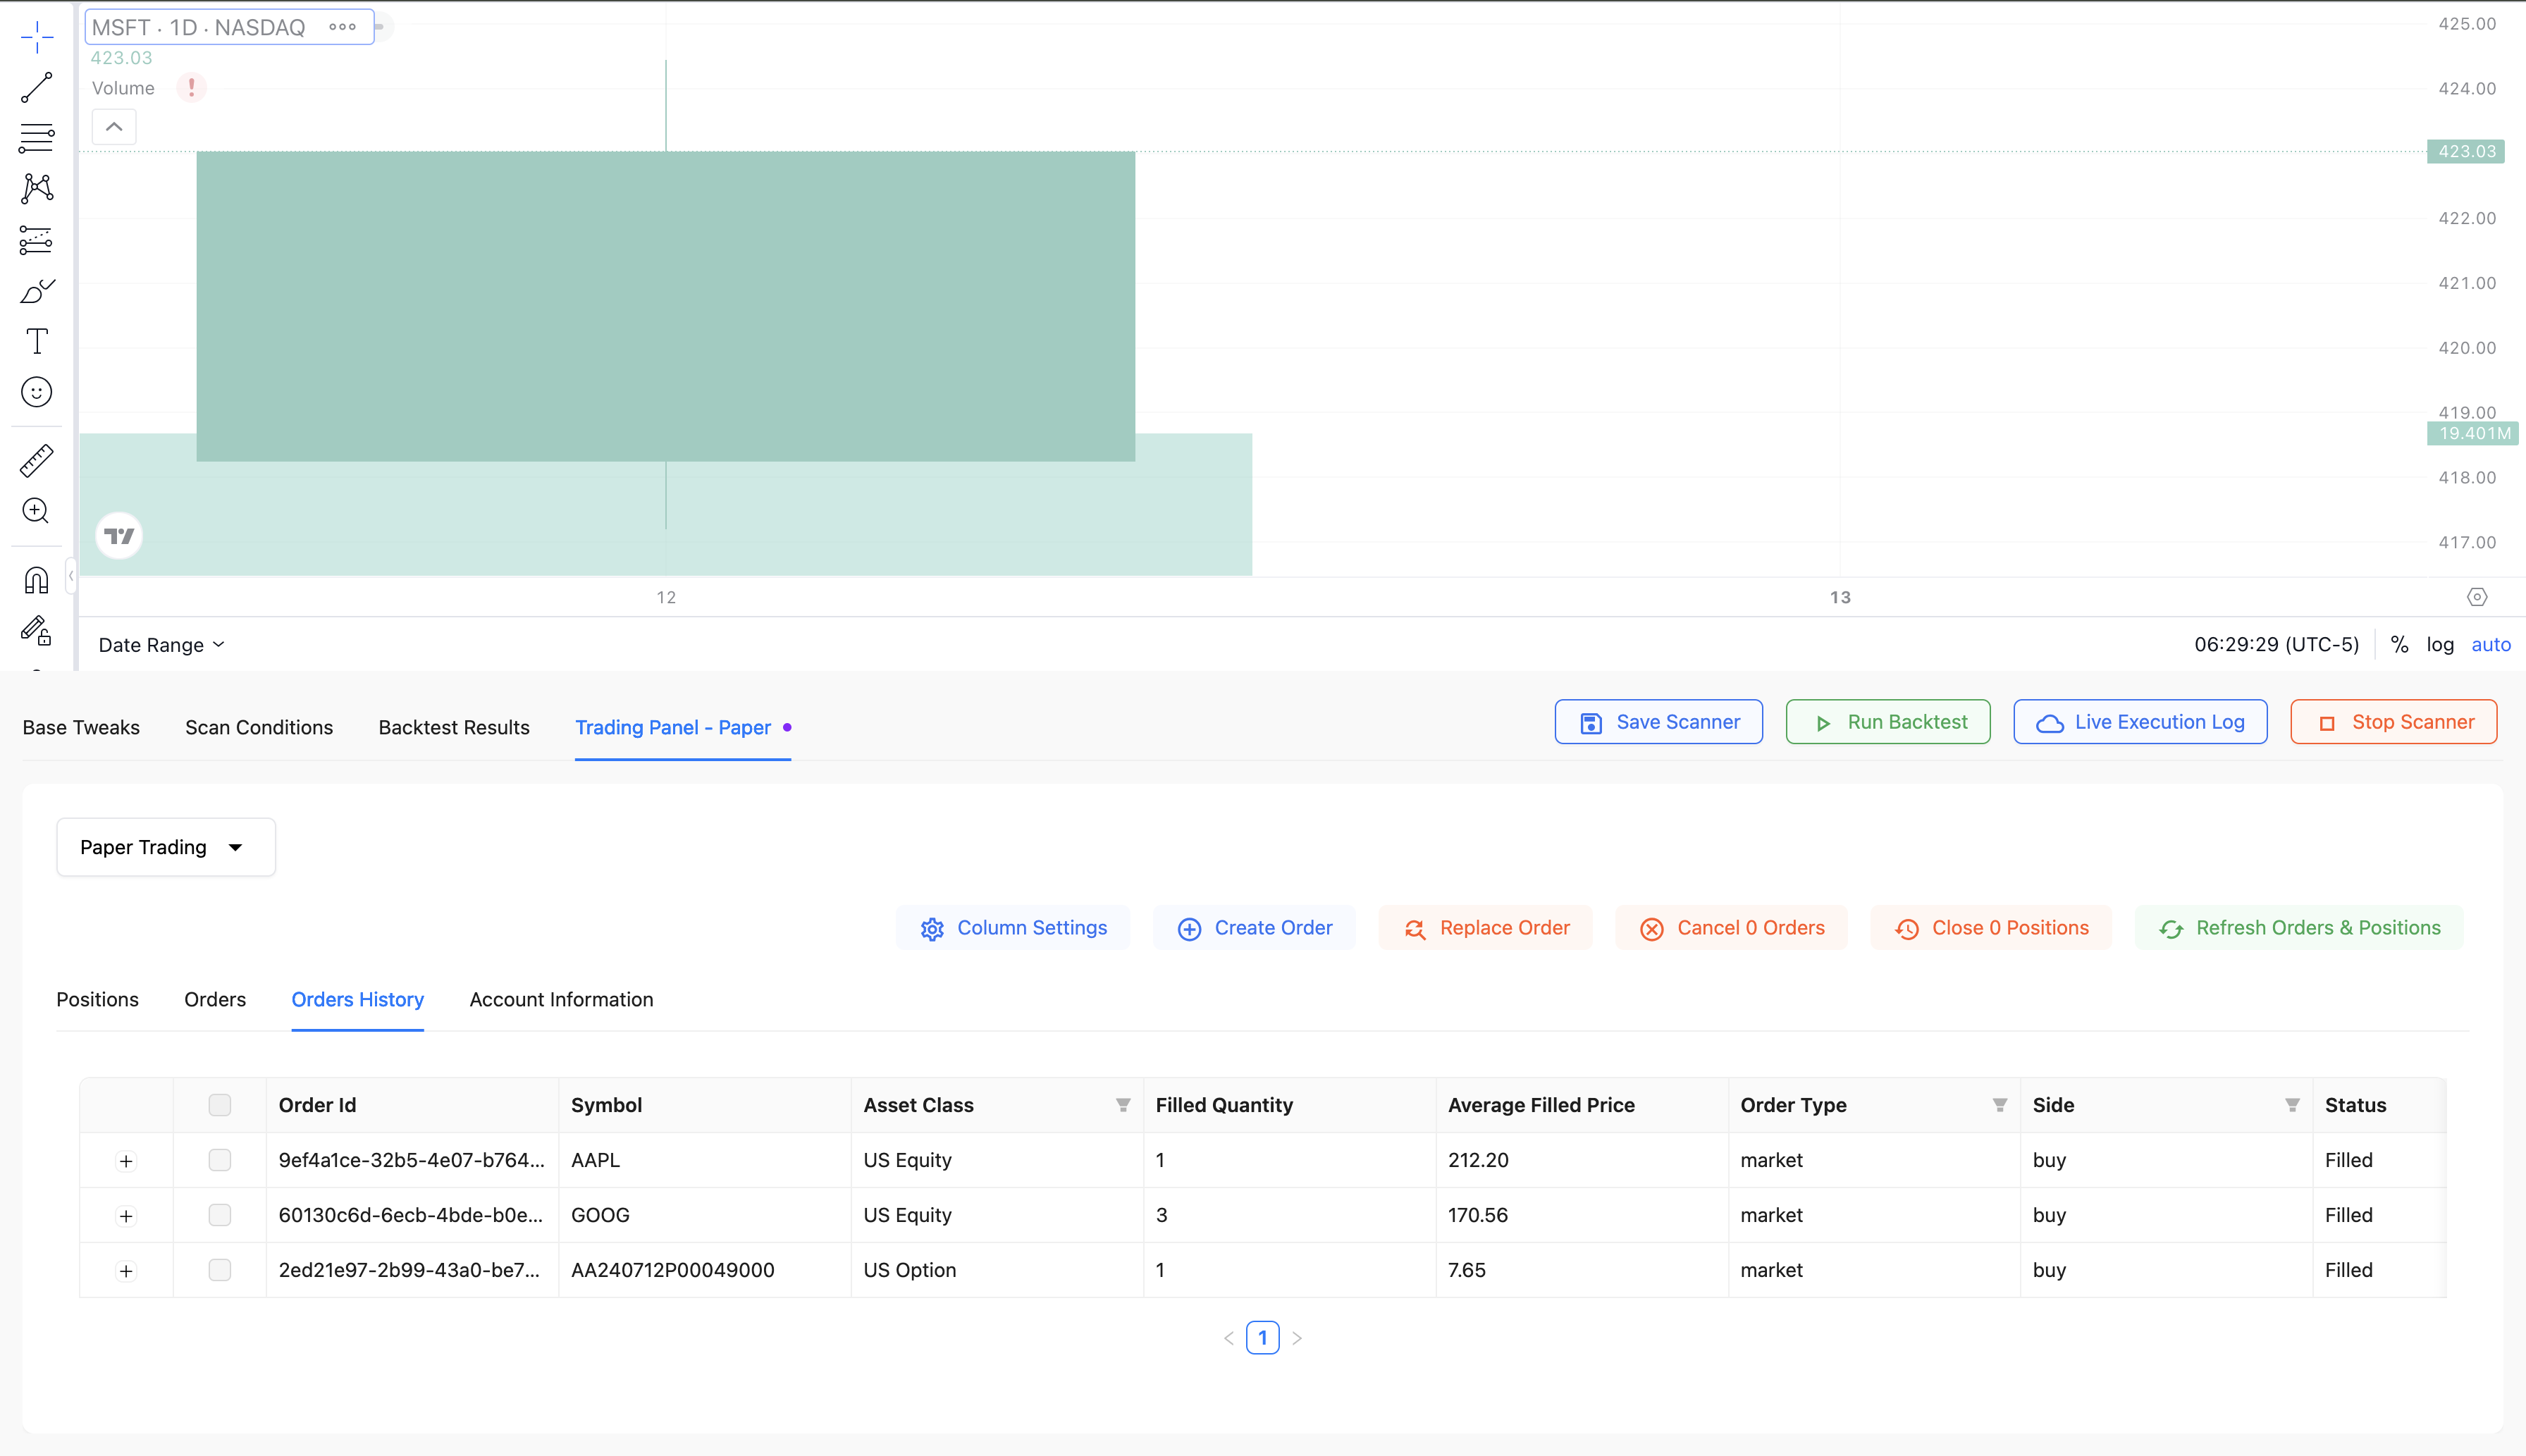Screen dimensions: 2526x1456
Task: Click the TradingView logo on chart
Action: [x=119, y=536]
